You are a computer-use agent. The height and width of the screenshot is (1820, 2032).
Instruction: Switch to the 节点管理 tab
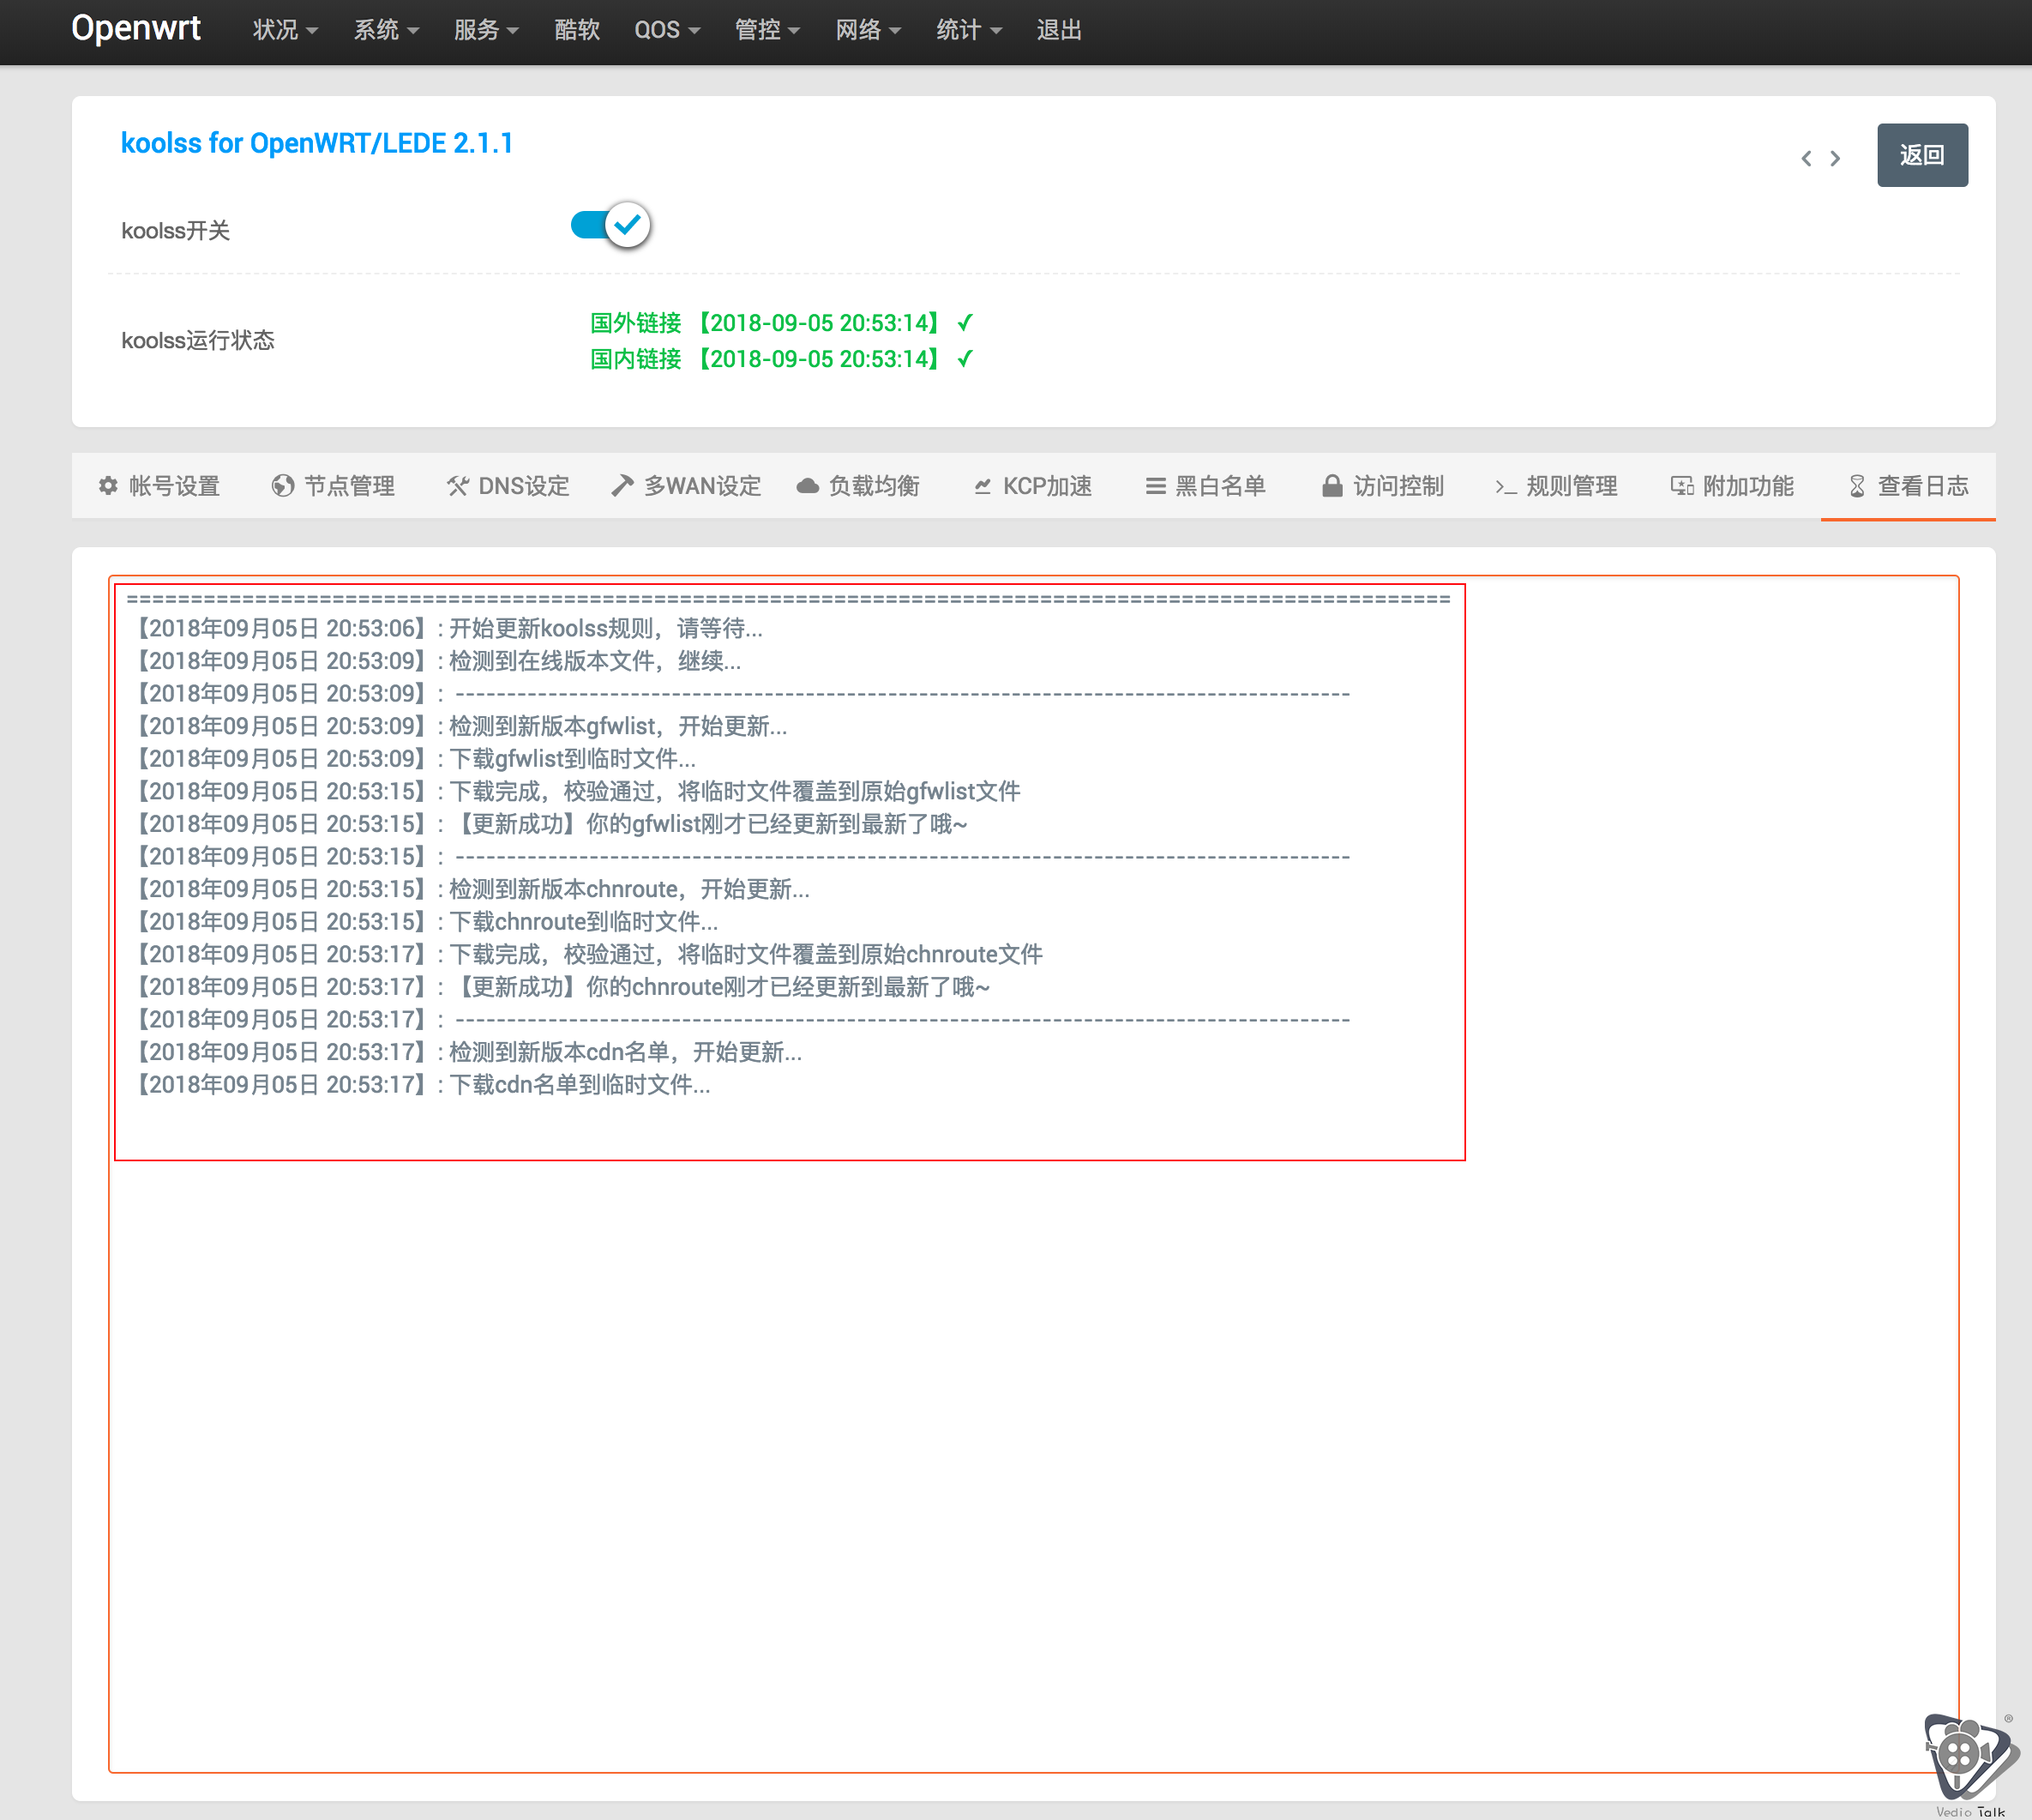[x=334, y=486]
